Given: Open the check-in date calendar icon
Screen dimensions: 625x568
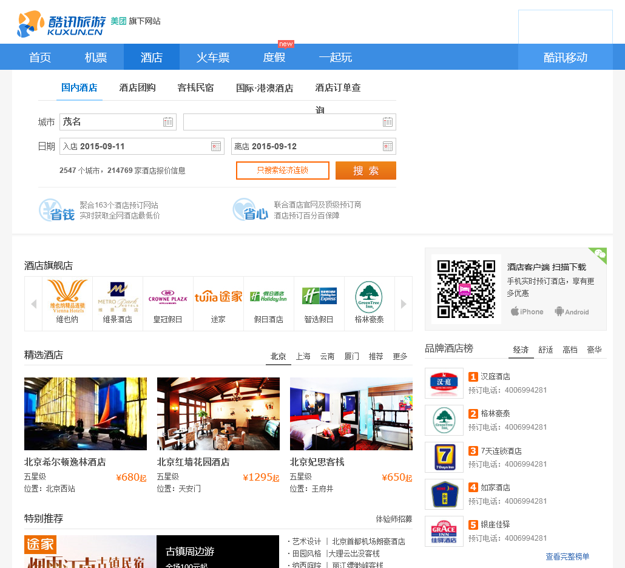Looking at the screenshot, I should [x=216, y=146].
